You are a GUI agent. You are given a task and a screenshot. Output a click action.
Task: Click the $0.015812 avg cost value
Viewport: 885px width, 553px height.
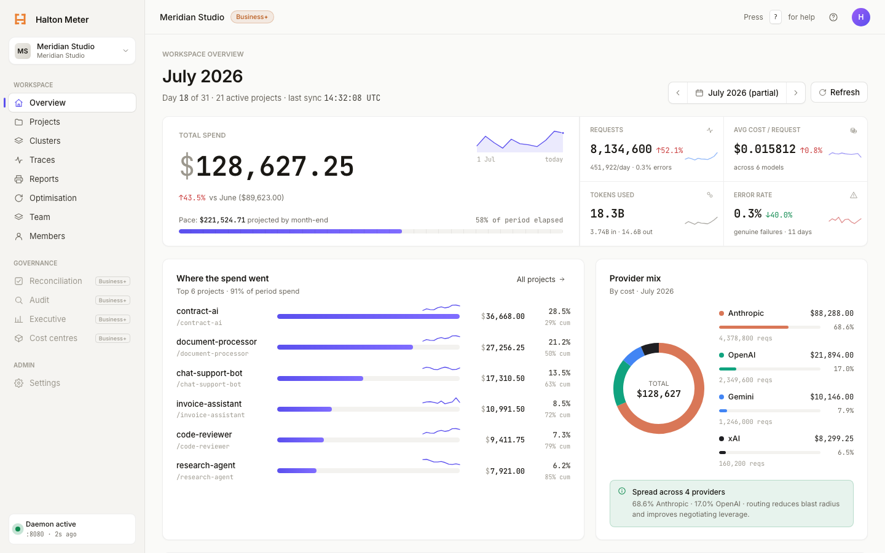coord(765,149)
